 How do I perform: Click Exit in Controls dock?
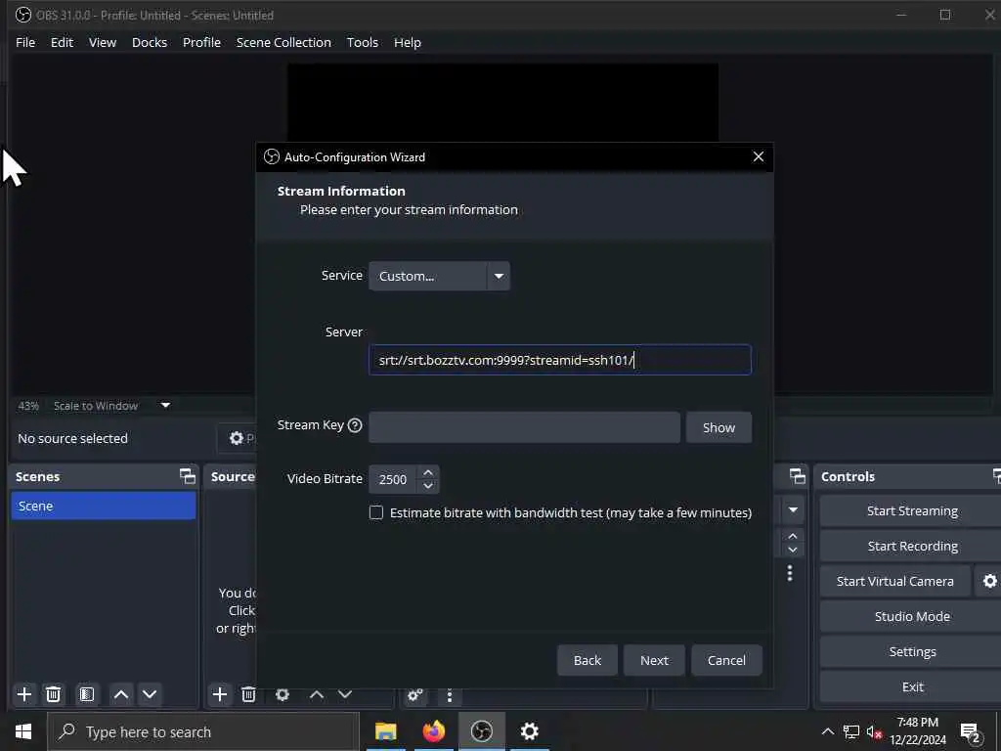point(912,686)
